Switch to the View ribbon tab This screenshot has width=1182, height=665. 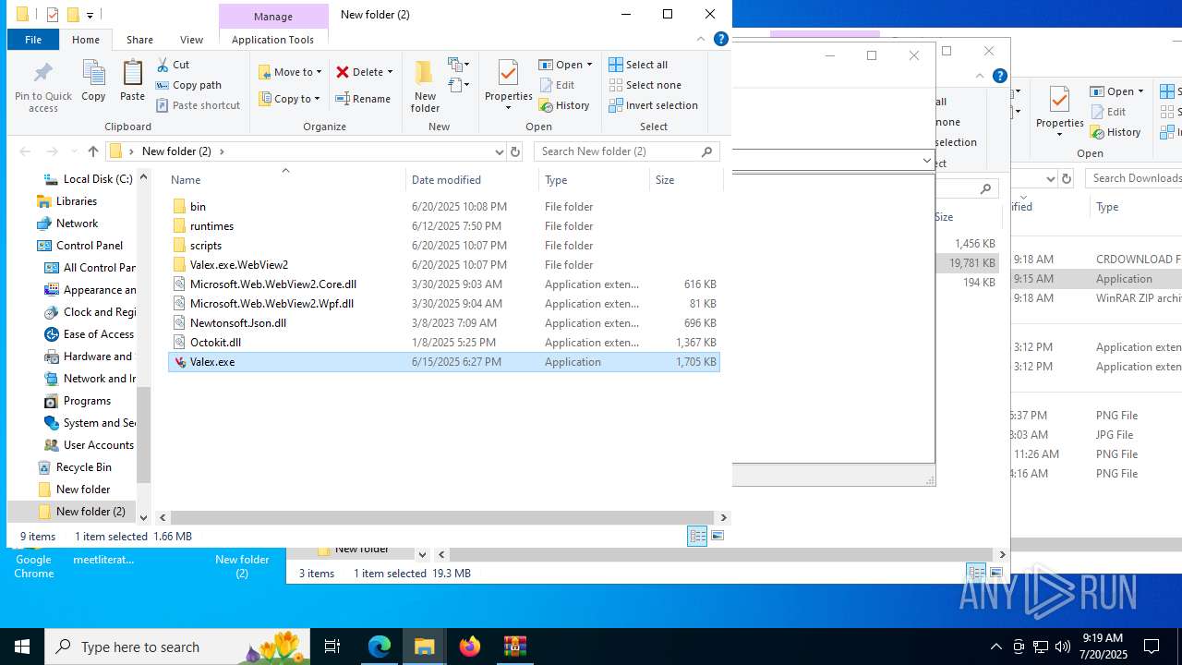[191, 40]
